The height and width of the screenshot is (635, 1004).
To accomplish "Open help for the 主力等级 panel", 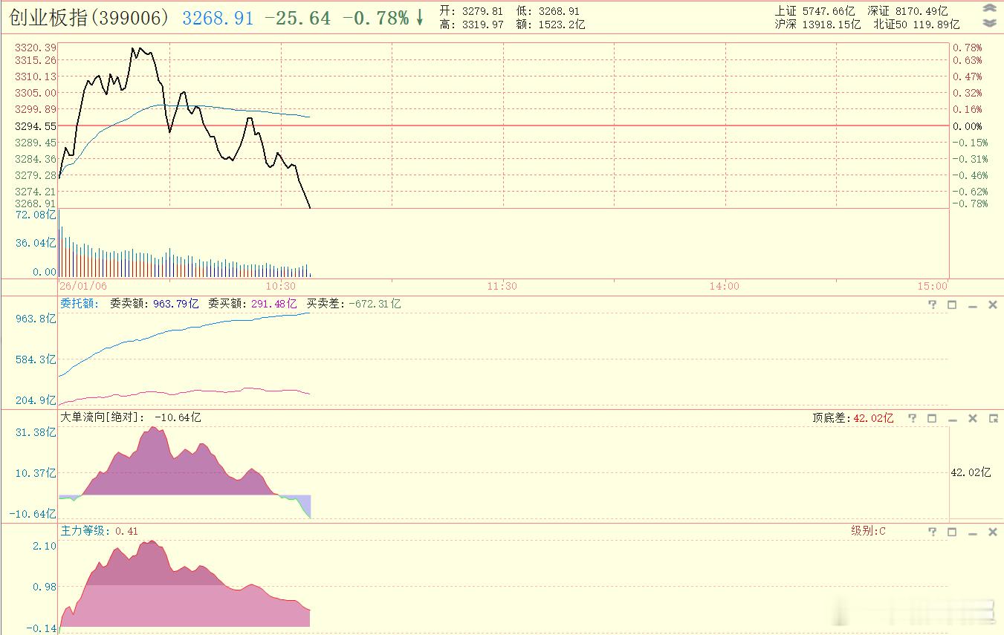I will (933, 532).
